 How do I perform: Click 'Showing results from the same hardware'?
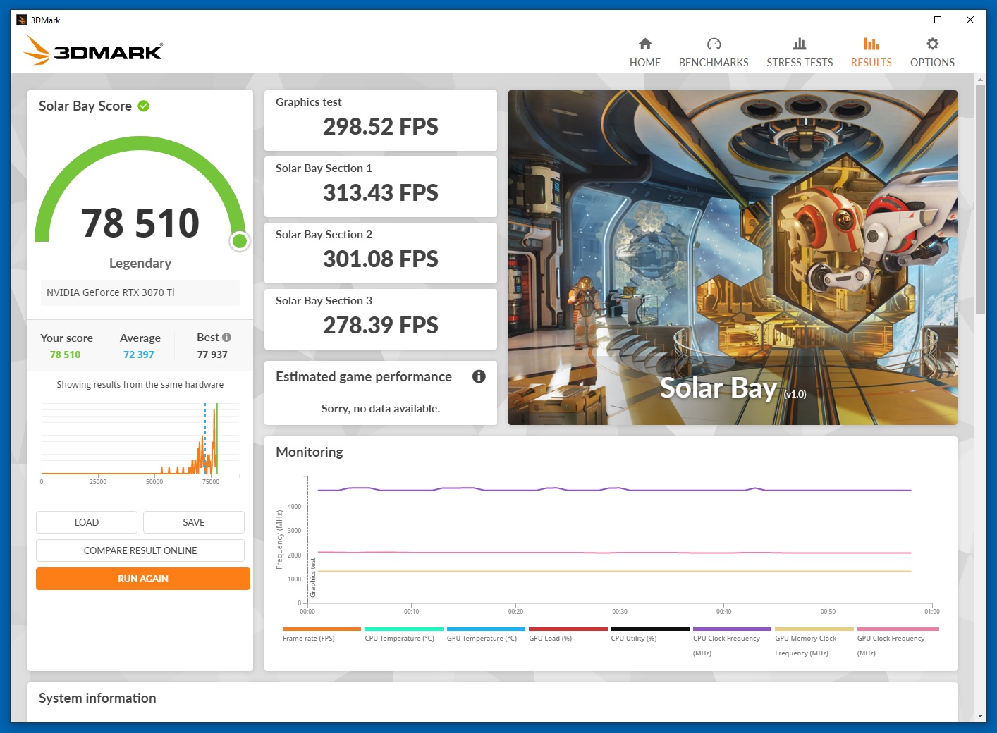tap(140, 384)
